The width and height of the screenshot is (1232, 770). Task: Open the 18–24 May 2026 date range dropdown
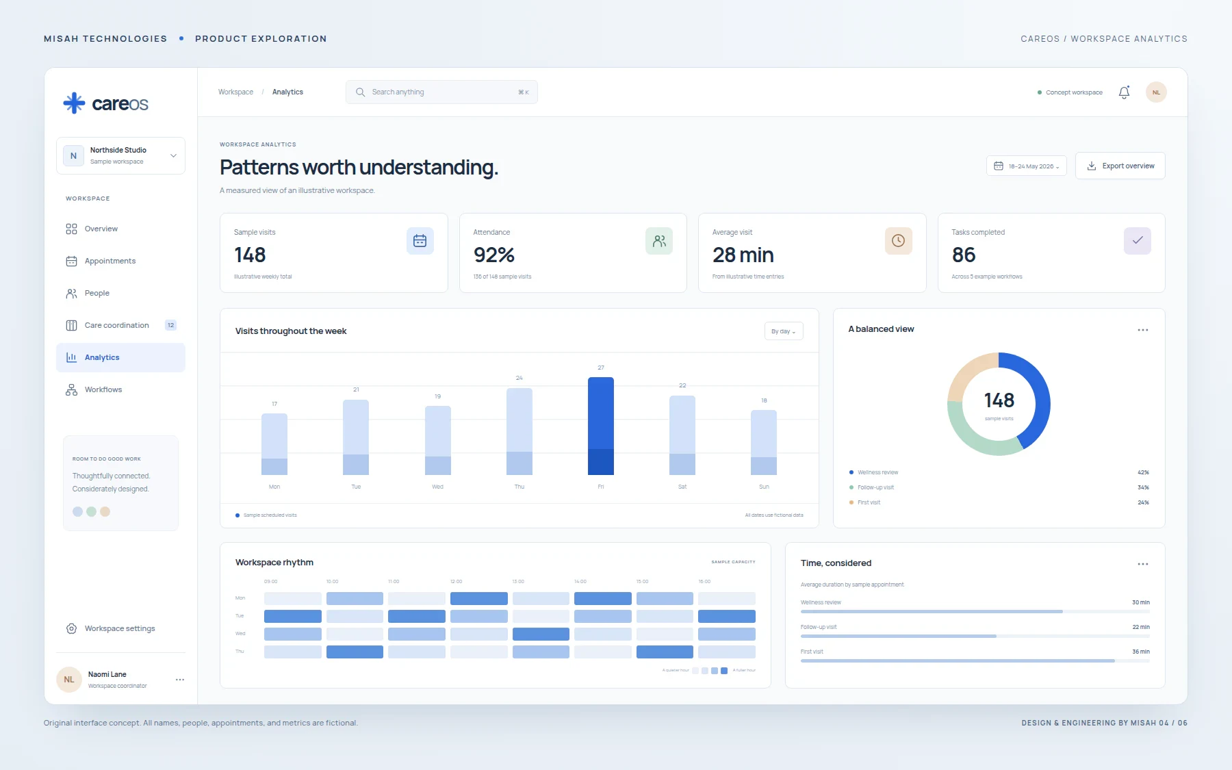click(x=1026, y=166)
